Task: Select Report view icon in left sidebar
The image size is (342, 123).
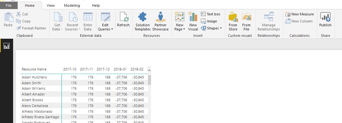Action: 6,46
